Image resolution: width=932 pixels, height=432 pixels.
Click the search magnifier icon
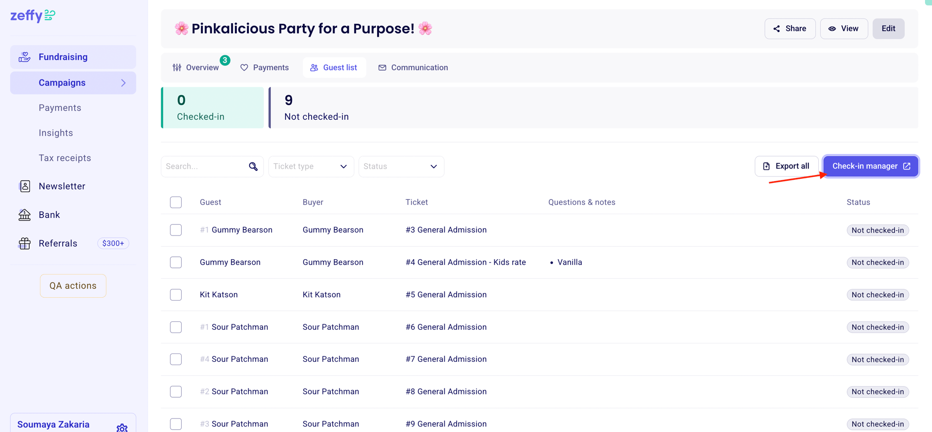(253, 166)
